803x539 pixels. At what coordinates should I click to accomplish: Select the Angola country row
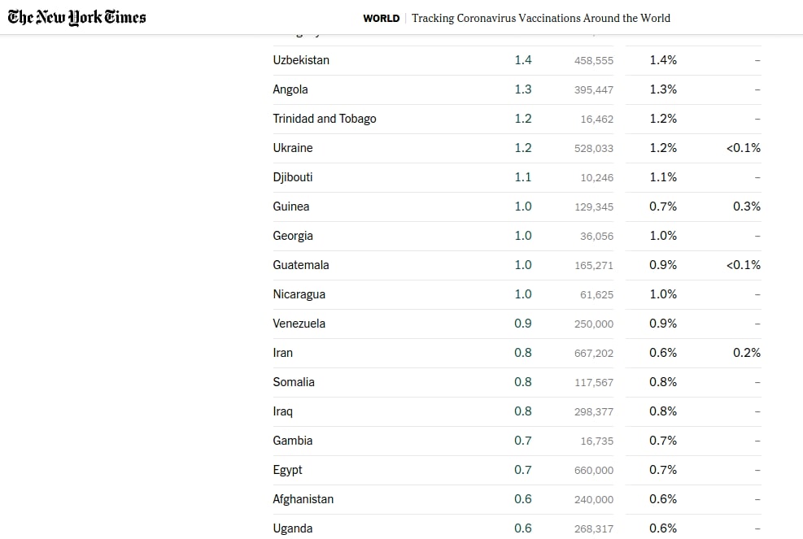pos(517,89)
